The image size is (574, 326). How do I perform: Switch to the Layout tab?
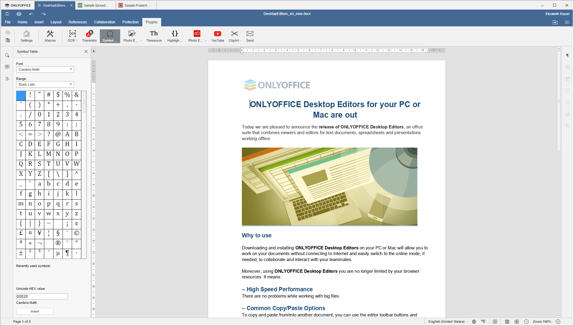pyautogui.click(x=56, y=22)
